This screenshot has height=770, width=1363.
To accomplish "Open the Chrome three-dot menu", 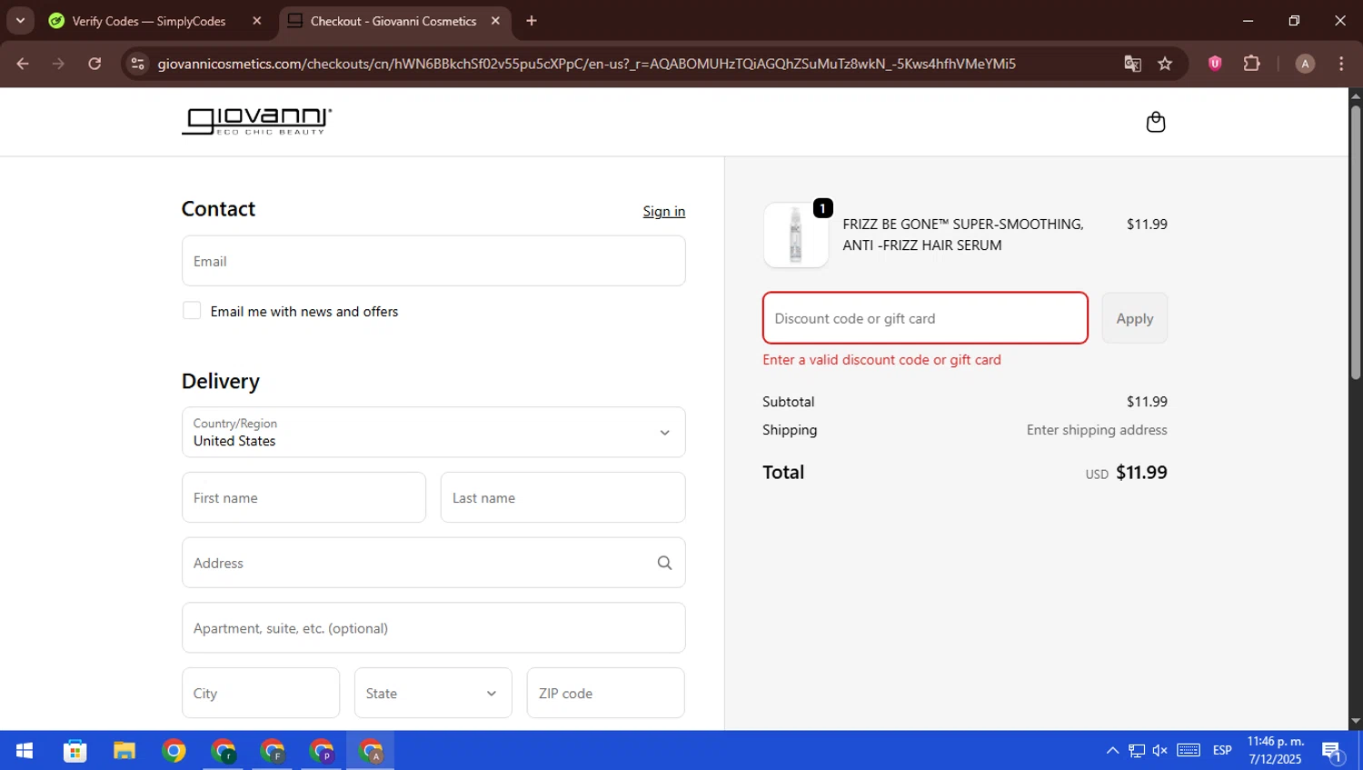I will (x=1341, y=64).
